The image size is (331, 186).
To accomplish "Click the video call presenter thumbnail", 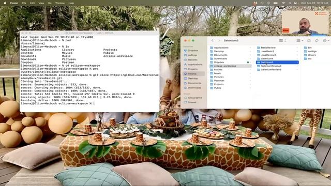I will (305, 23).
